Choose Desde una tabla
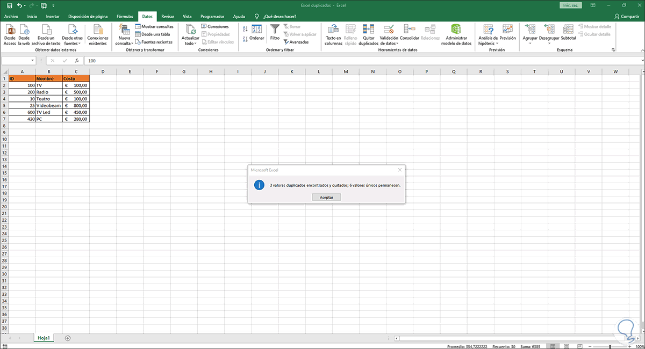 tap(152, 34)
